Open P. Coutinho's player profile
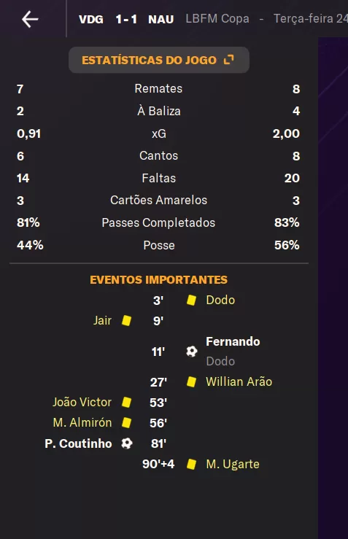 click(x=78, y=443)
